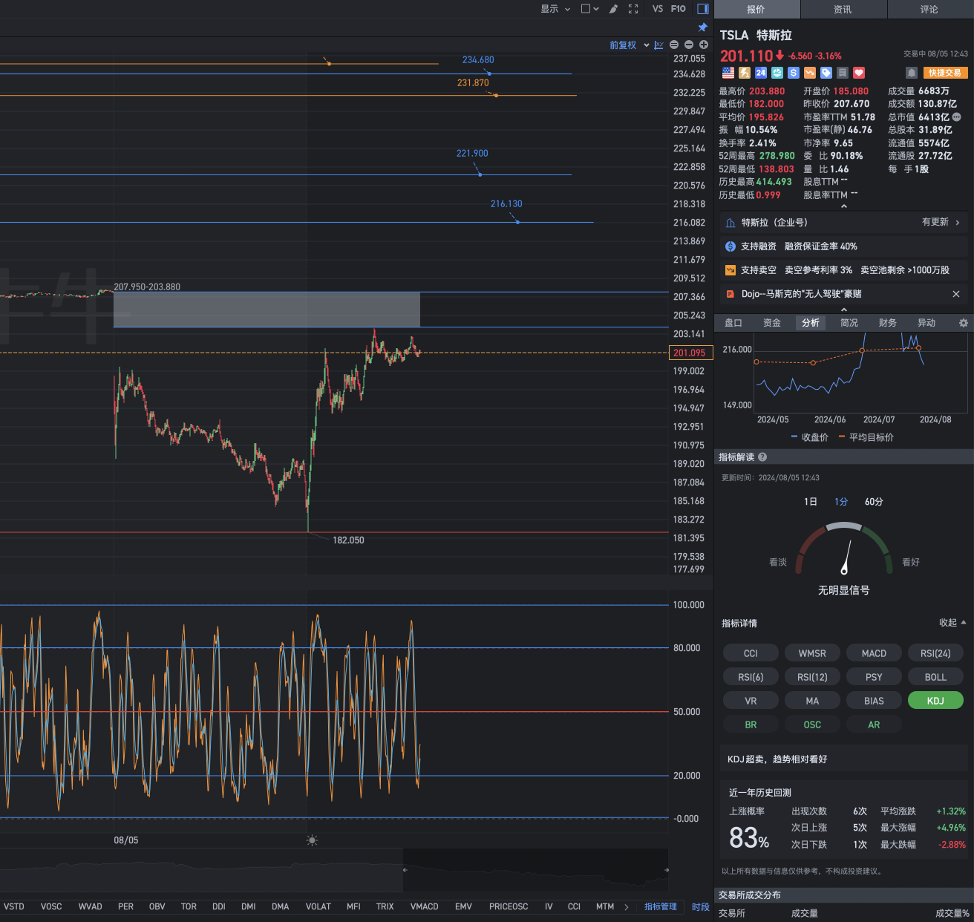Open the 特斯拉 企业号 building icon
Image resolution: width=974 pixels, height=922 pixels.
point(730,223)
